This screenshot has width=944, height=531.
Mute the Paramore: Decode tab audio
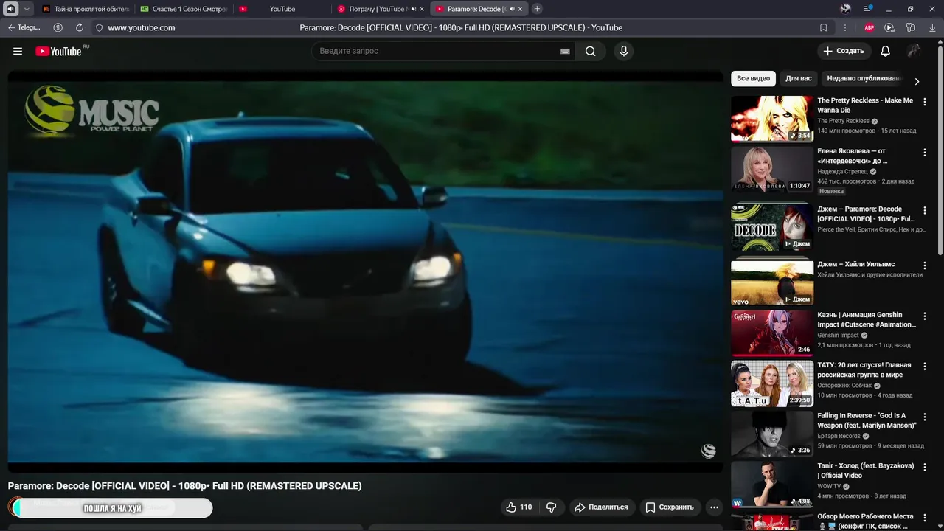pos(511,9)
